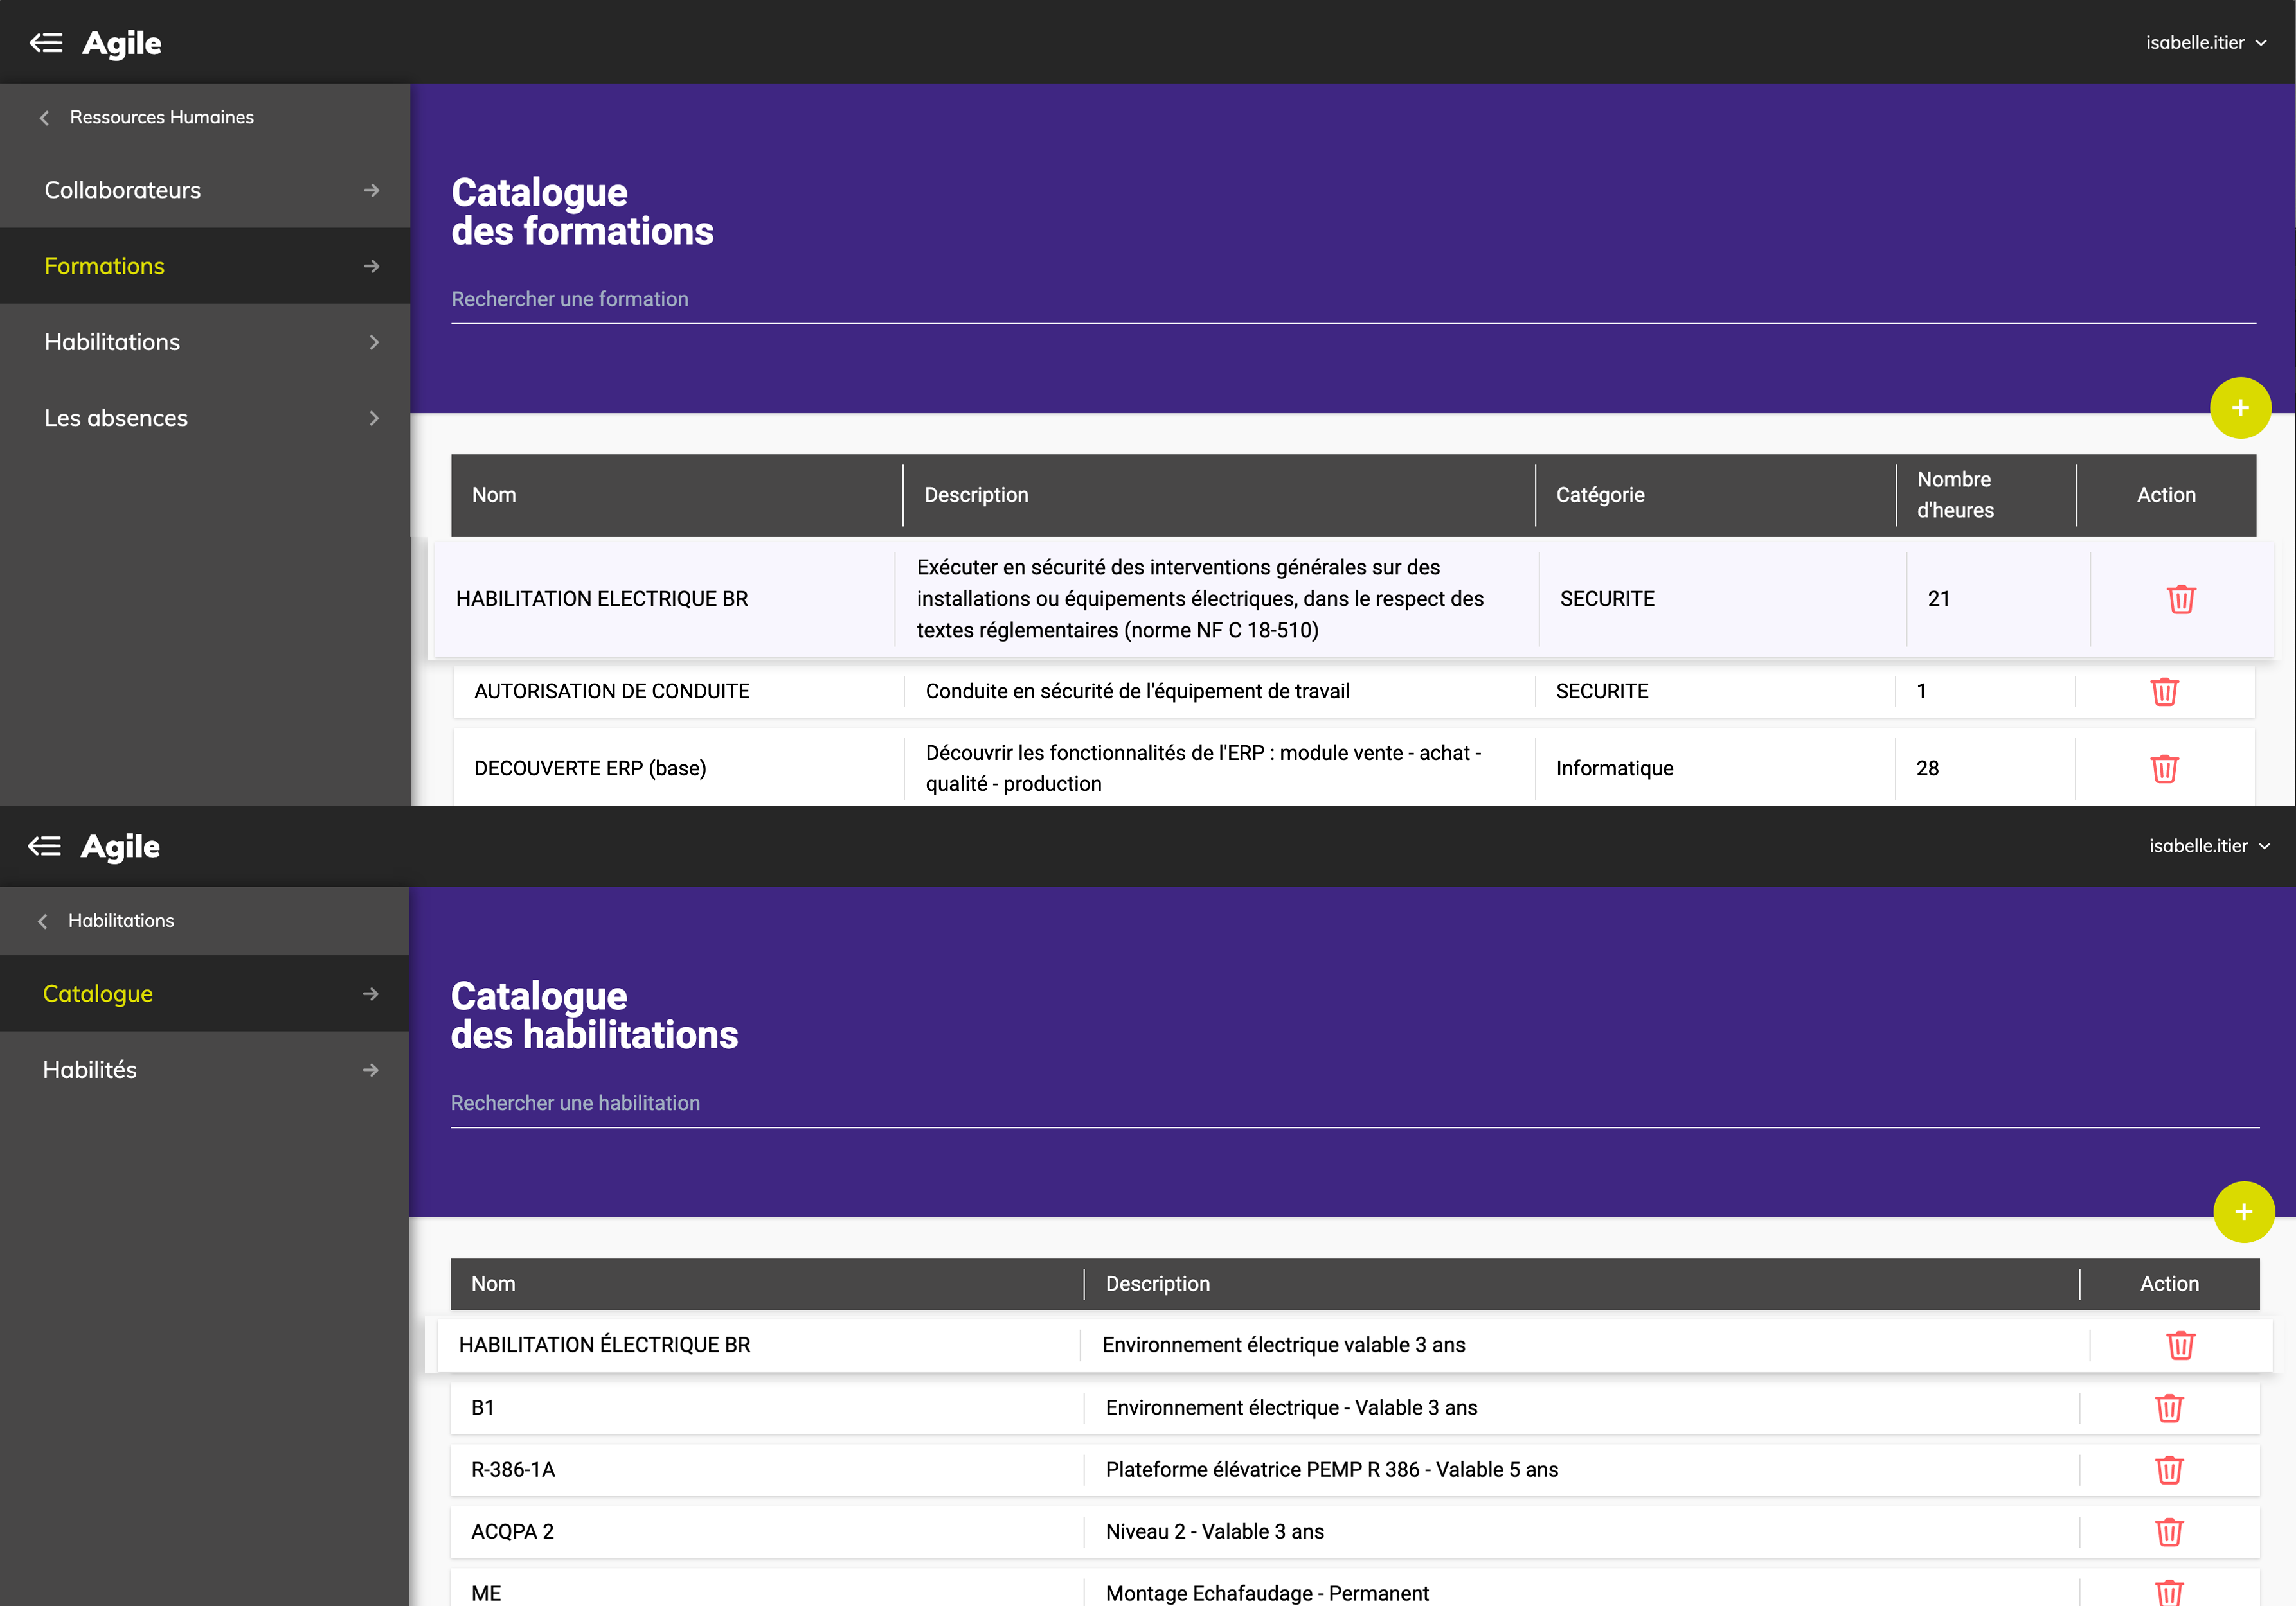Select R-386-1A name cell
The width and height of the screenshot is (2296, 1606).
pyautogui.click(x=513, y=1470)
